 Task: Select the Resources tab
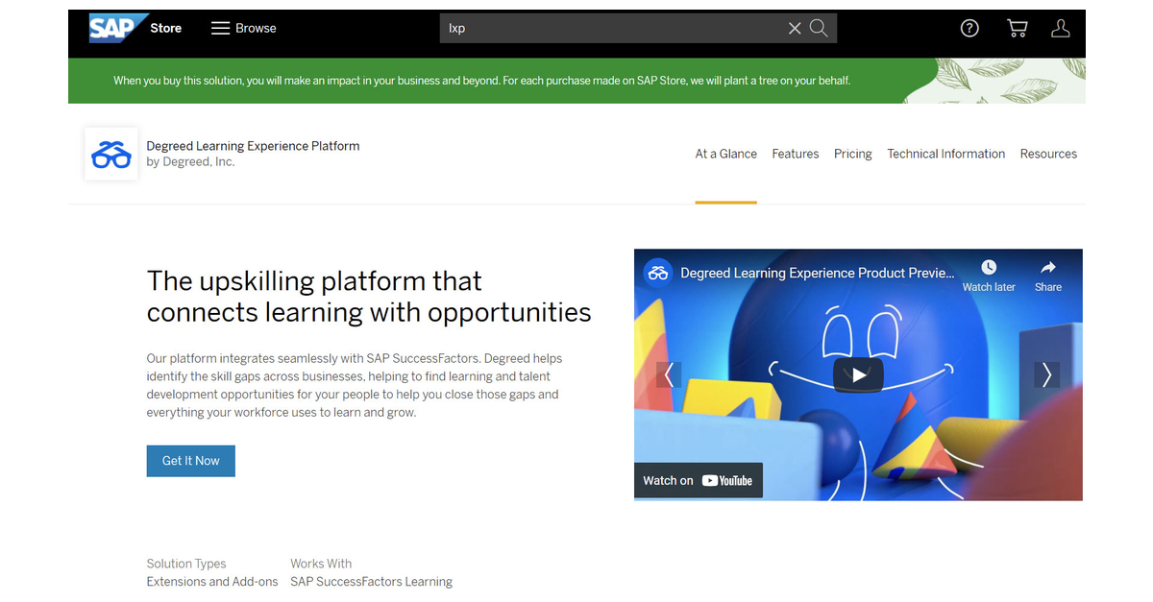1047,154
